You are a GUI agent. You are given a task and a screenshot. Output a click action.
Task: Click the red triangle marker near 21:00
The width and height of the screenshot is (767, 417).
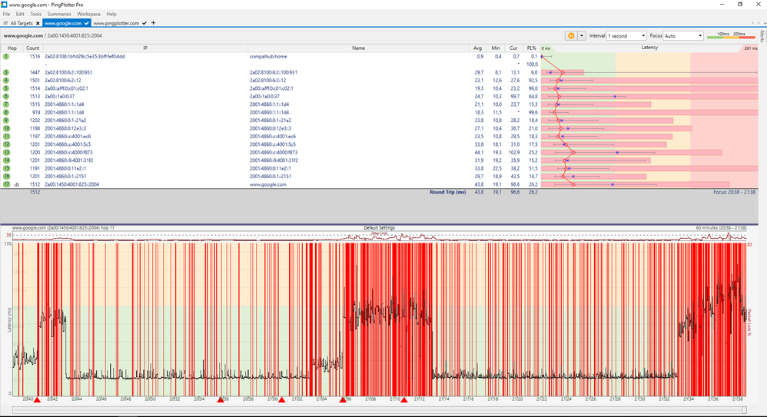[x=281, y=399]
